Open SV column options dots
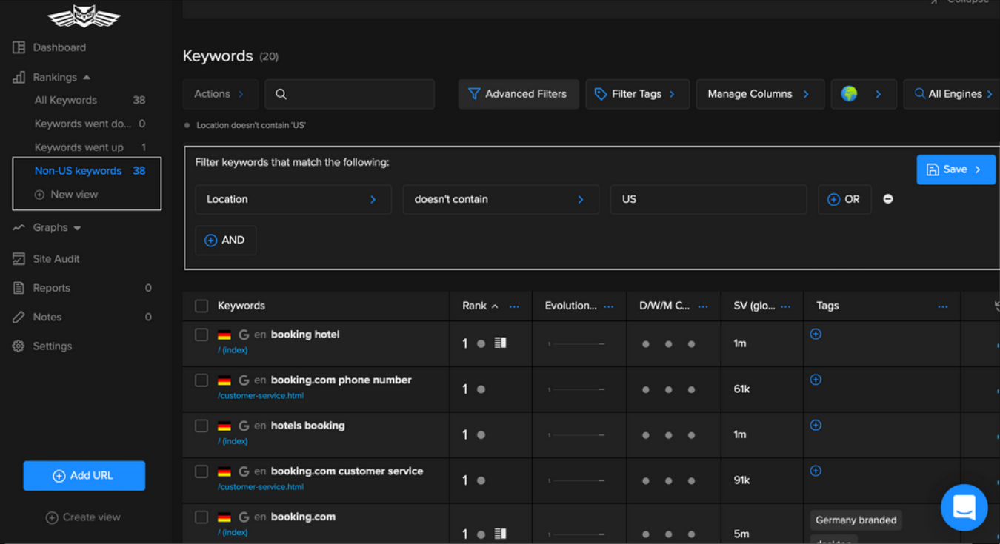1000x544 pixels. pos(786,306)
